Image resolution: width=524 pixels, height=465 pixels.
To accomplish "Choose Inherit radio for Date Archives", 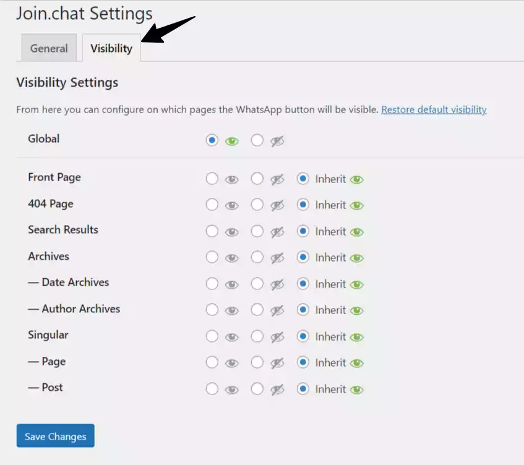I will (x=303, y=284).
